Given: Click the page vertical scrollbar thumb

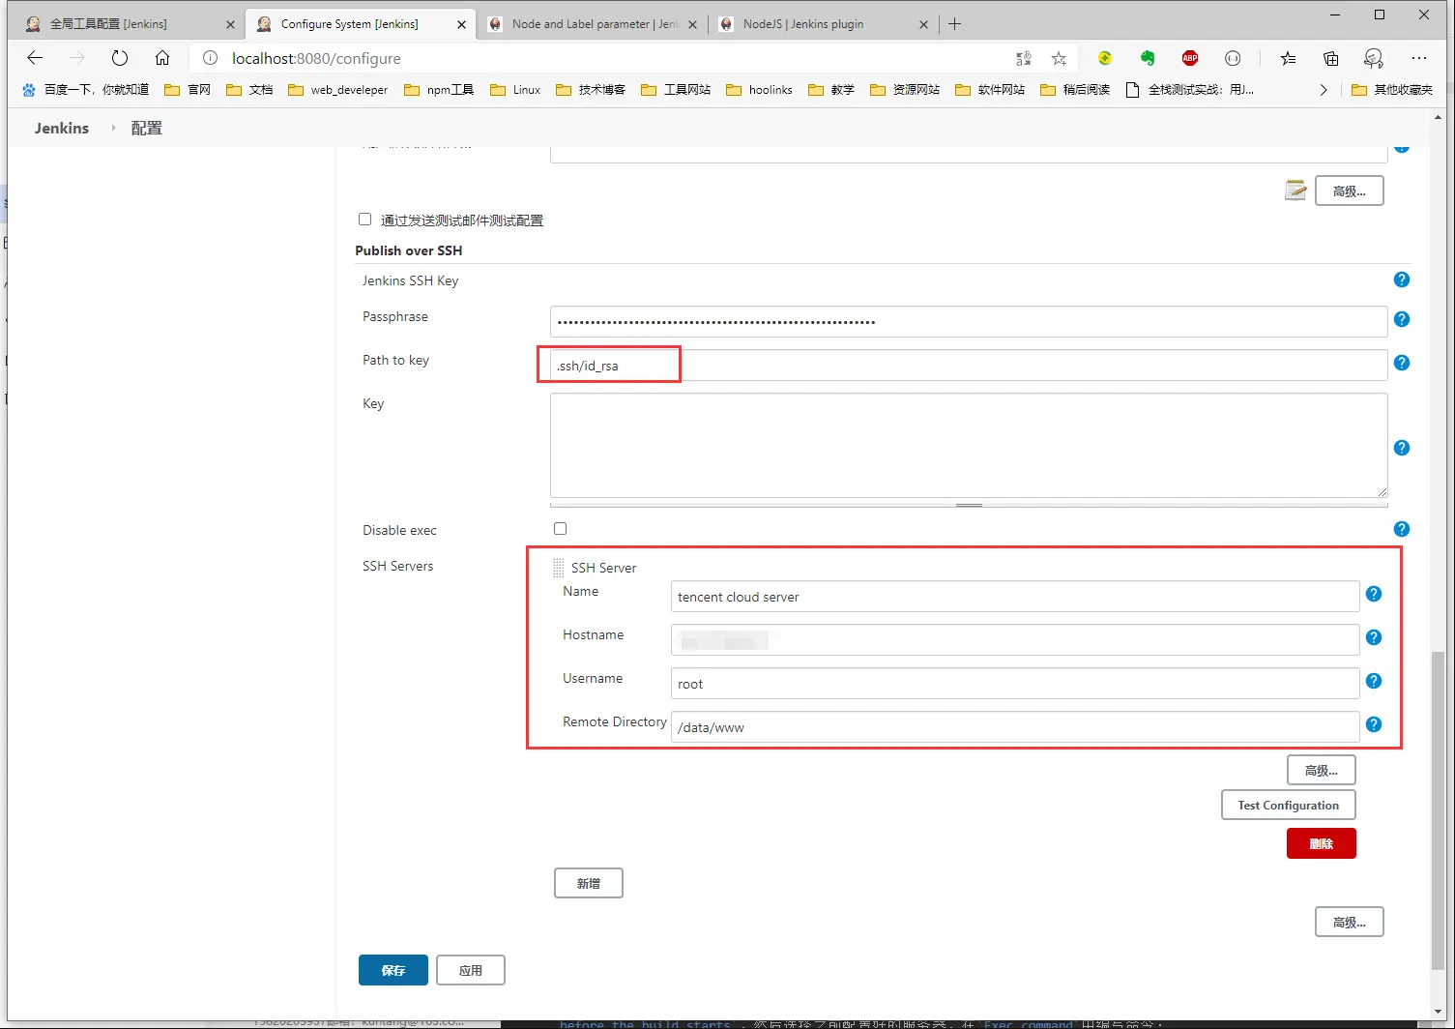Looking at the screenshot, I should click(1438, 810).
